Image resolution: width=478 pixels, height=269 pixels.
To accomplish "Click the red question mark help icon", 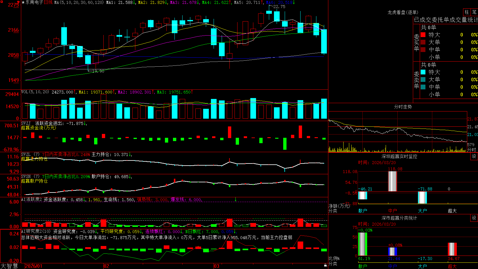I will (x=18, y=3).
